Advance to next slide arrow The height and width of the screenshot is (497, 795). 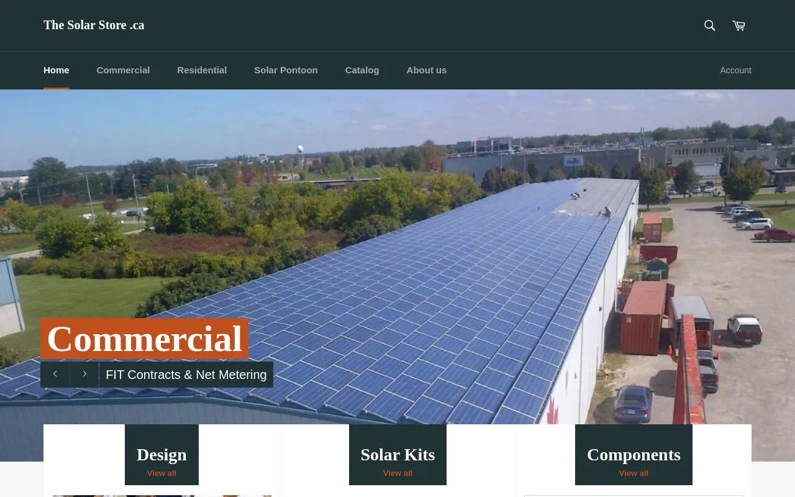(x=84, y=374)
